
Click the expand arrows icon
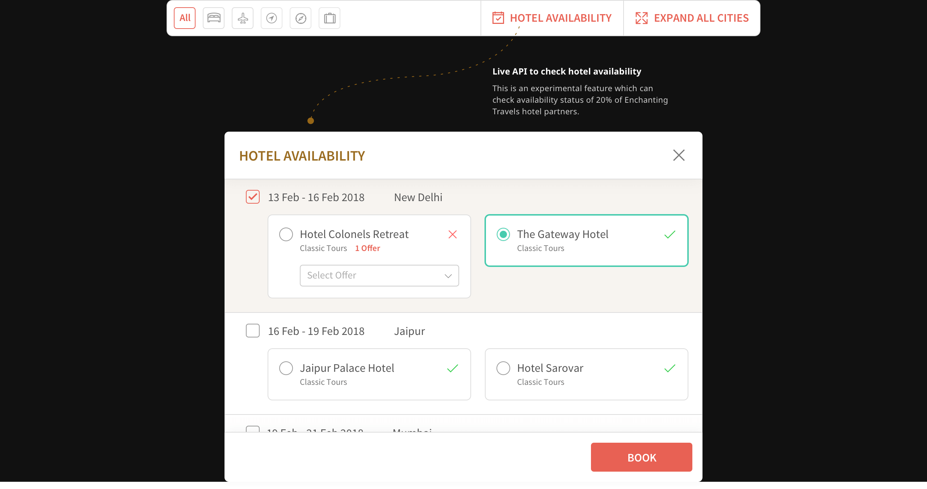pyautogui.click(x=641, y=18)
